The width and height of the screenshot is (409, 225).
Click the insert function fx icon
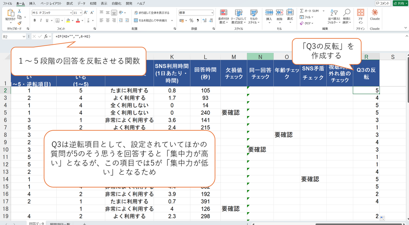coord(46,36)
